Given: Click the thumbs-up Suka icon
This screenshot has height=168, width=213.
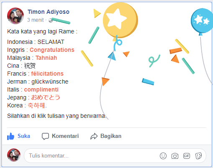Looking at the screenshot, I should 10,136.
